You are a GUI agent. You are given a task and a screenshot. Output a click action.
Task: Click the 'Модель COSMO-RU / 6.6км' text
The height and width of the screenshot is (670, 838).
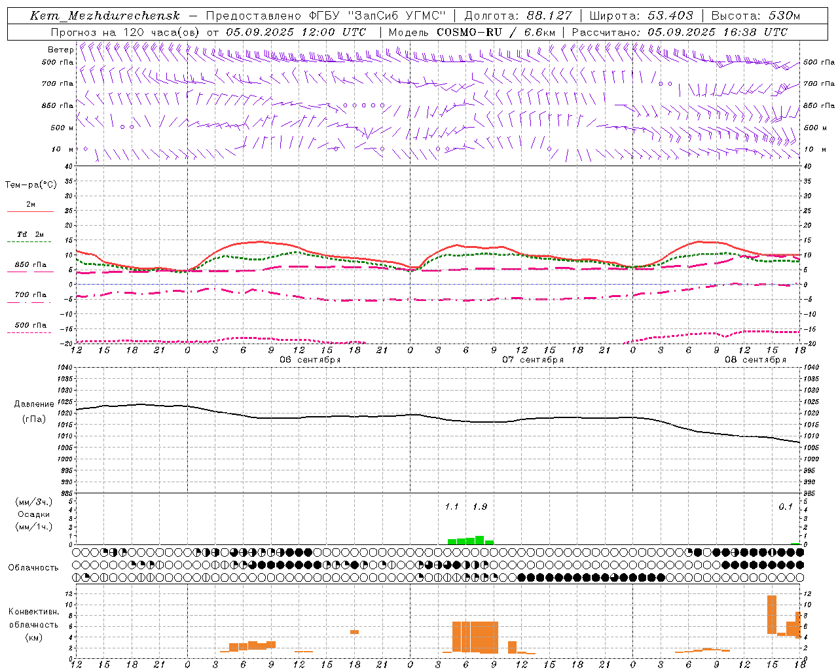tap(471, 32)
